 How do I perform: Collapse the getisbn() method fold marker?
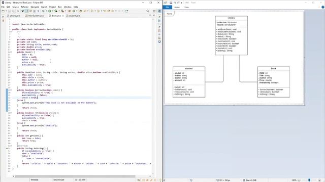[x=11, y=135]
